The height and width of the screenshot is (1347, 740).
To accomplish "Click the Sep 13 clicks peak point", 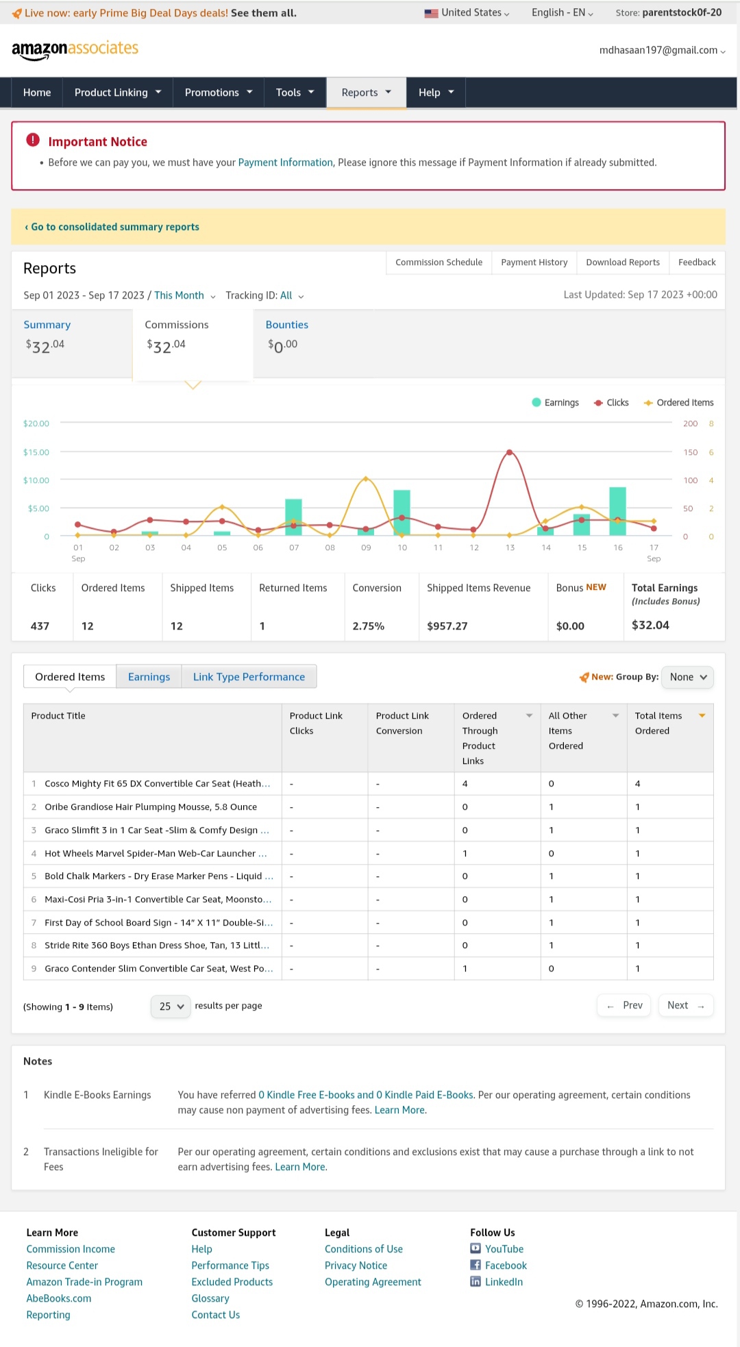I will click(x=510, y=452).
